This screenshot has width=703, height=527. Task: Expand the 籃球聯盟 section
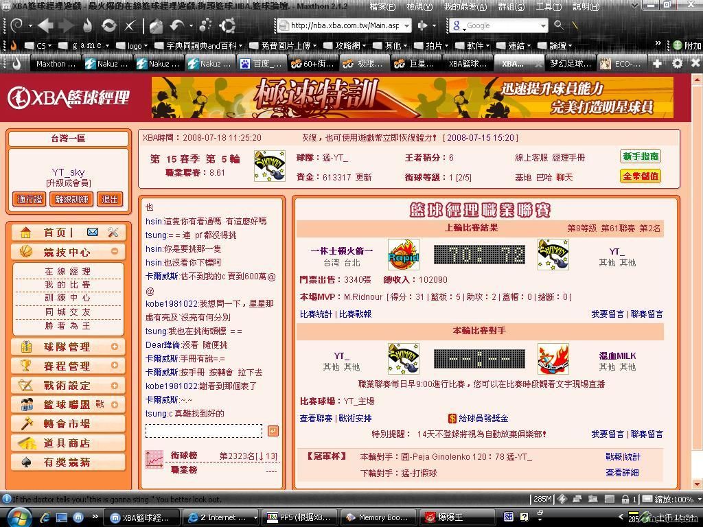115,404
